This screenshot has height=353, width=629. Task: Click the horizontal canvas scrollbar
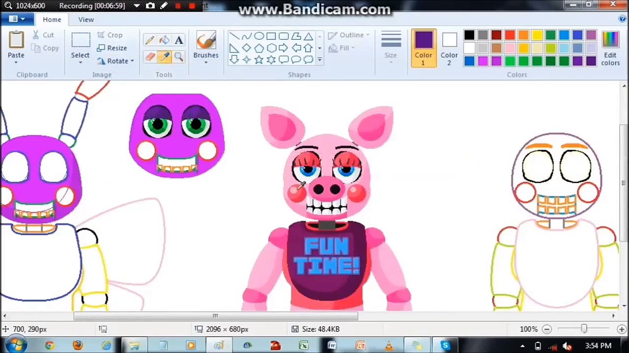pos(216,316)
